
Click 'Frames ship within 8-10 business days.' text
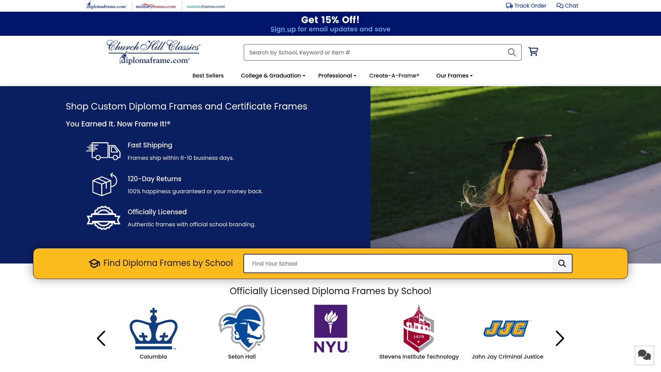pyautogui.click(x=181, y=158)
